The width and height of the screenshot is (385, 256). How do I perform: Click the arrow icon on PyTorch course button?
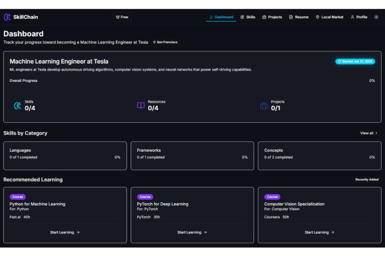coord(205,232)
